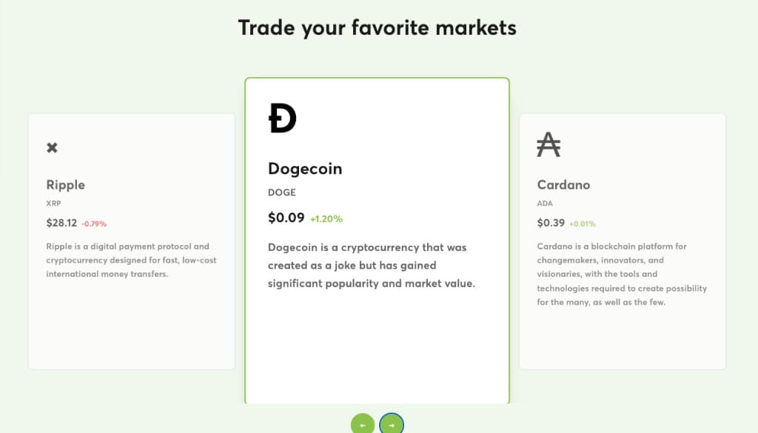Click the ADA ticker label
Image resolution: width=758 pixels, height=433 pixels.
(545, 204)
